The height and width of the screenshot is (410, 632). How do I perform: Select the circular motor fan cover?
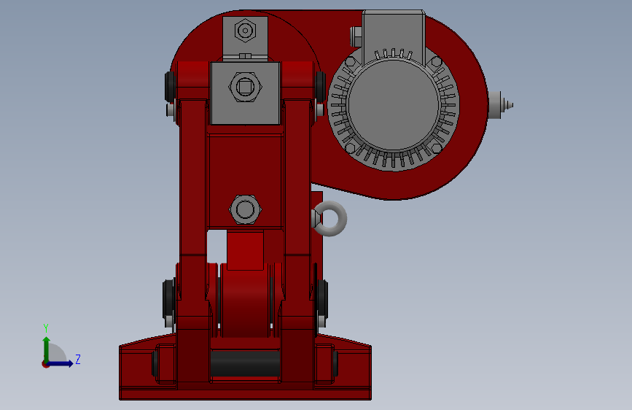tap(394, 105)
